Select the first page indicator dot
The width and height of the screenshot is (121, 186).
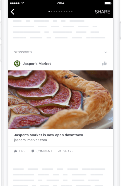coord(49,12)
